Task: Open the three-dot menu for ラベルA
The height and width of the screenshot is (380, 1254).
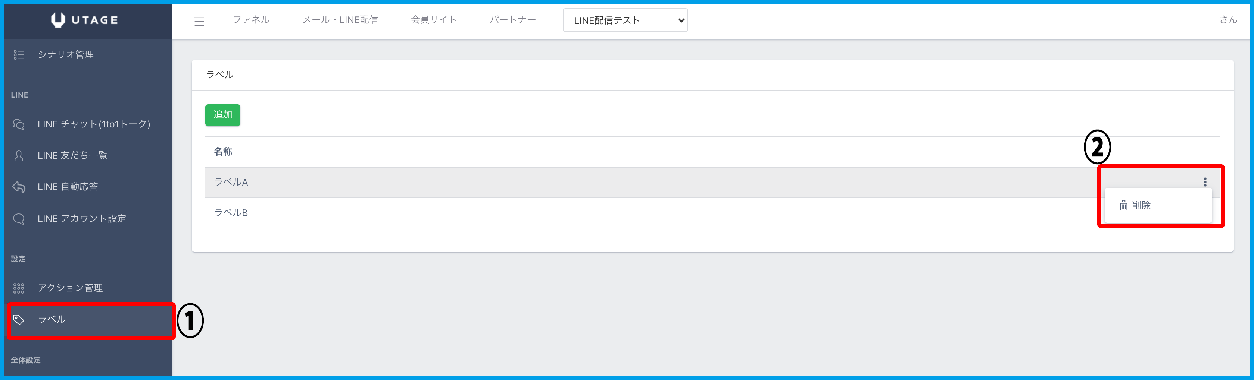Action: (x=1205, y=182)
